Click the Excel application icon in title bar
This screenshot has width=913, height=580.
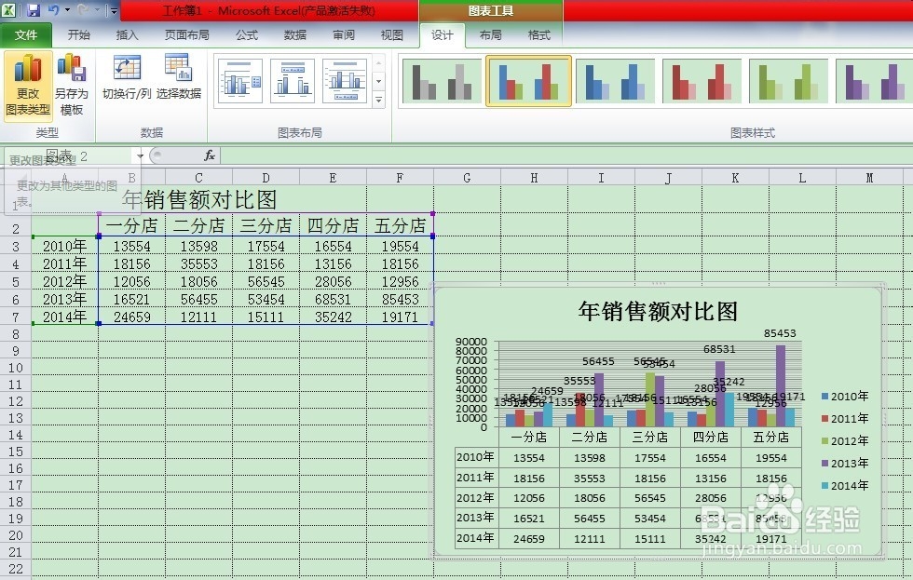tap(8, 10)
